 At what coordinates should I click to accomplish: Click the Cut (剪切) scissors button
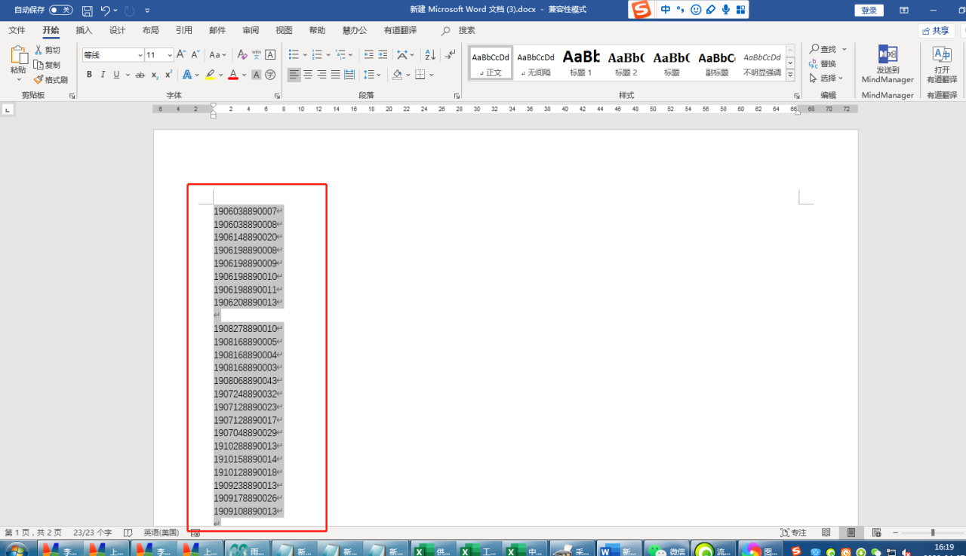(48, 50)
